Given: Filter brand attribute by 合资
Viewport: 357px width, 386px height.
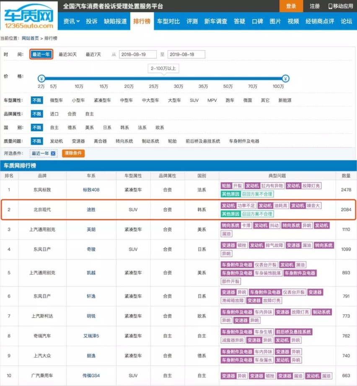Looking at the screenshot, I should [72, 114].
